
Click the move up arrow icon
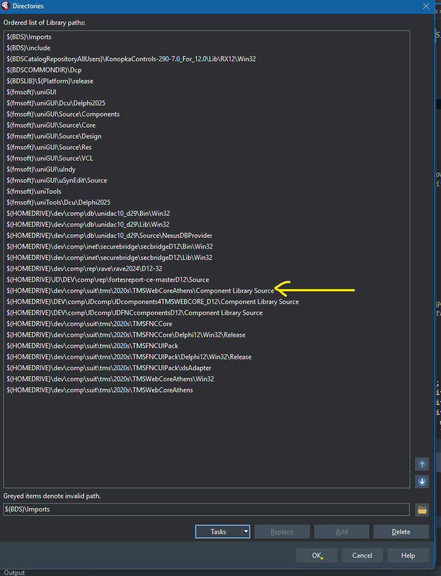(x=422, y=465)
